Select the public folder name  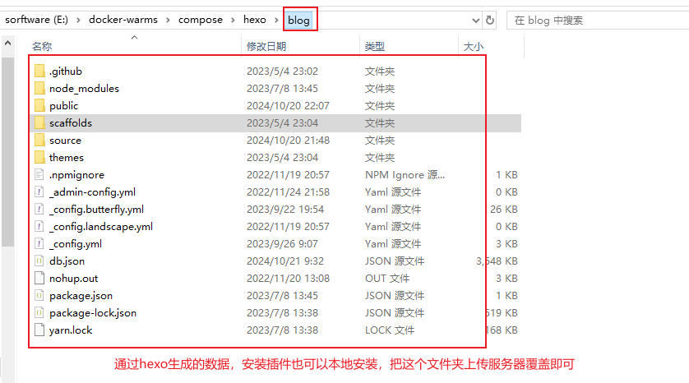pos(63,106)
